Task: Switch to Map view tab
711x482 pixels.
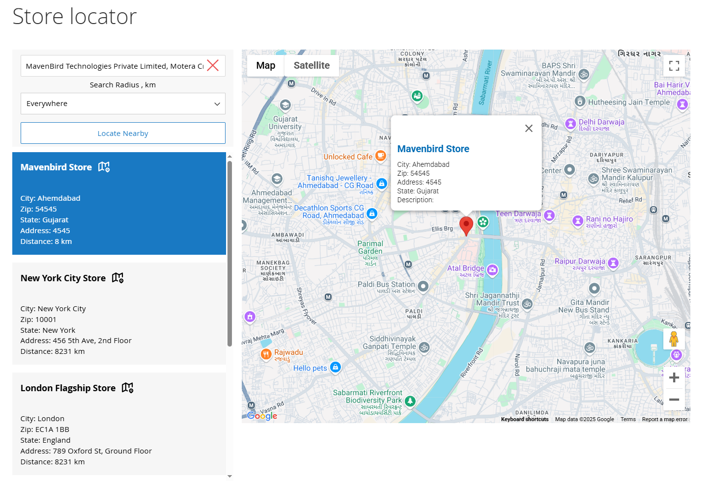Action: click(265, 65)
